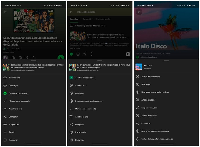Tap the share icon under the Episodios list episode

85,54
